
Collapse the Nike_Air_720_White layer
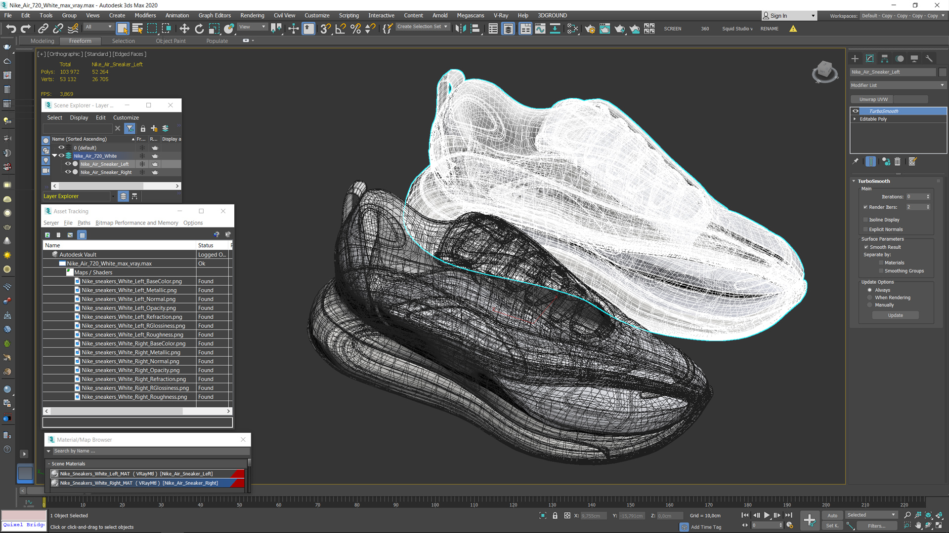point(54,156)
